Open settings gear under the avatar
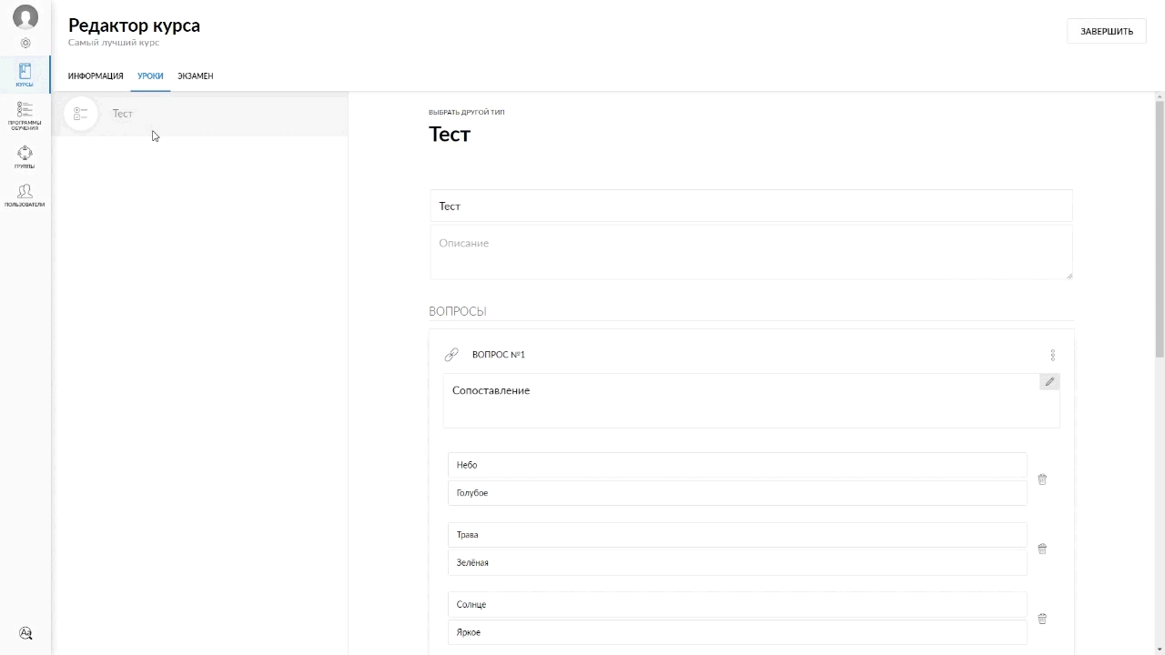The height and width of the screenshot is (655, 1165). (x=25, y=43)
